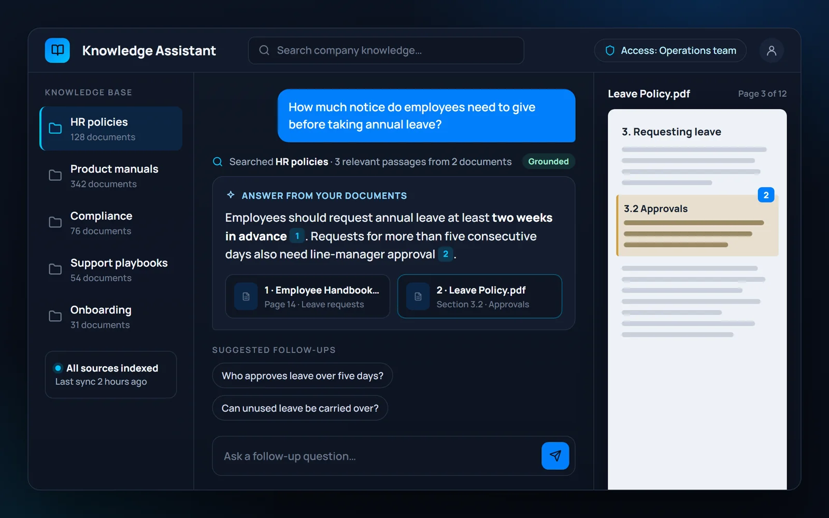829x518 pixels.
Task: Click the Knowledge Assistant title
Action: (x=149, y=51)
